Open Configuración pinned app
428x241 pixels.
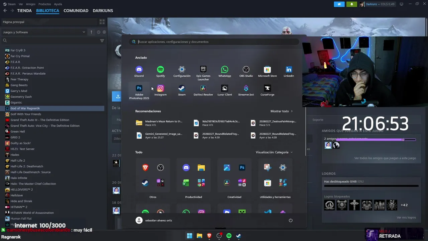[x=182, y=72]
